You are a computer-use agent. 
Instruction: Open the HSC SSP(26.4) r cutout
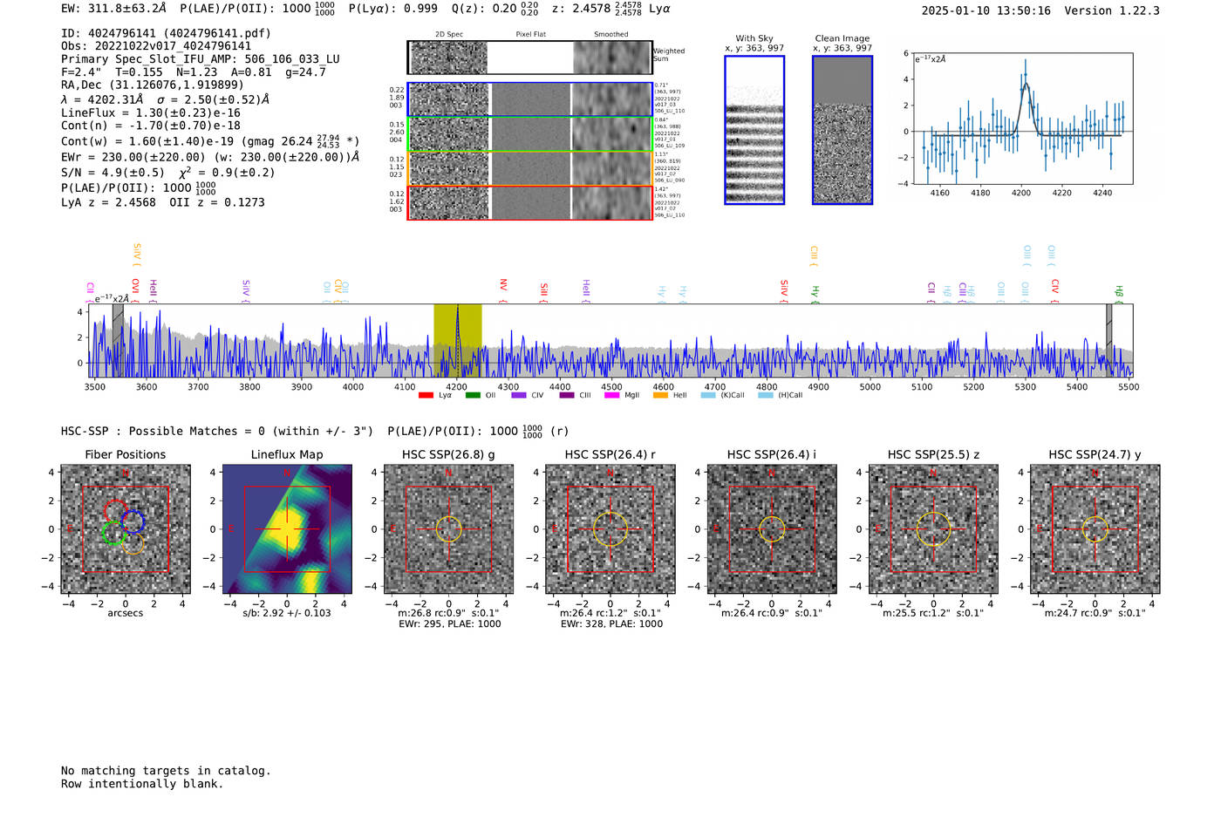coord(610,529)
